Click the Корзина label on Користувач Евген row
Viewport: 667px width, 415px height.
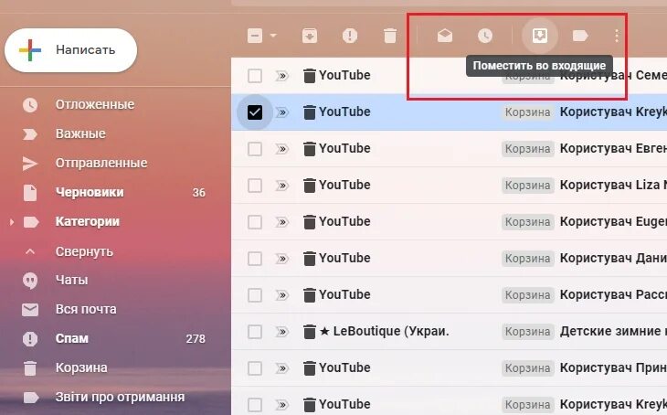click(x=527, y=149)
